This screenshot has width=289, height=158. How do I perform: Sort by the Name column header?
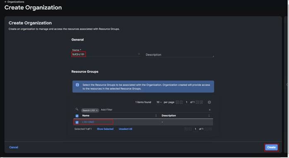pyautogui.click(x=86, y=116)
